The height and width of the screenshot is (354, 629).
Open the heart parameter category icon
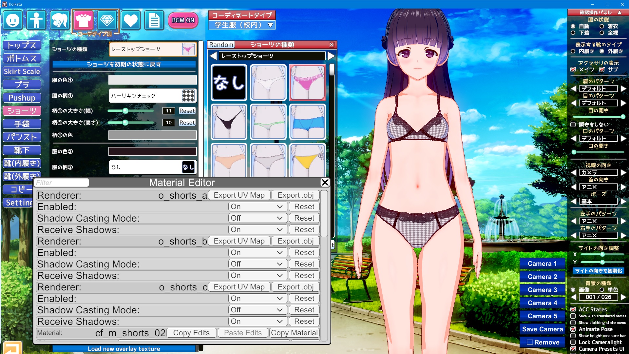click(x=131, y=20)
